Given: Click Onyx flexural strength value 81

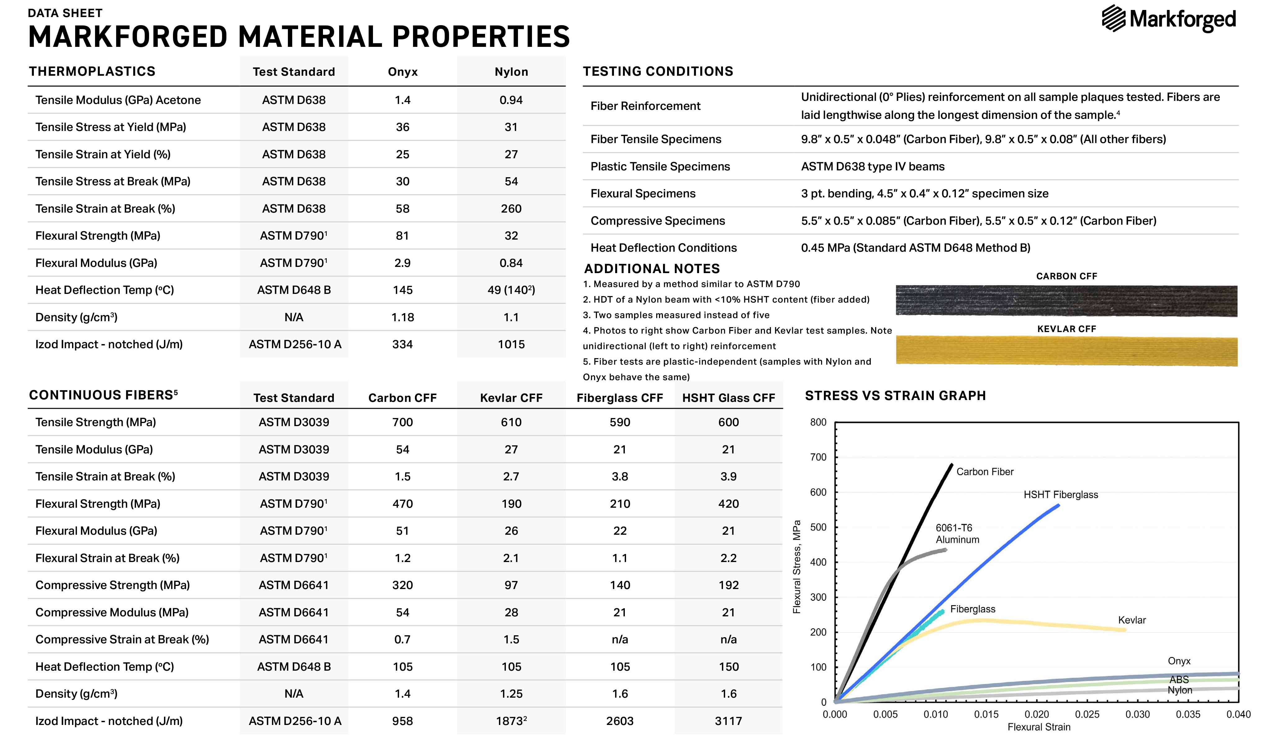Looking at the screenshot, I should click(402, 236).
